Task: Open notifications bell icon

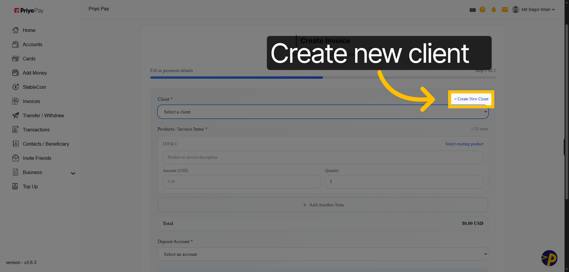Action: [x=494, y=9]
